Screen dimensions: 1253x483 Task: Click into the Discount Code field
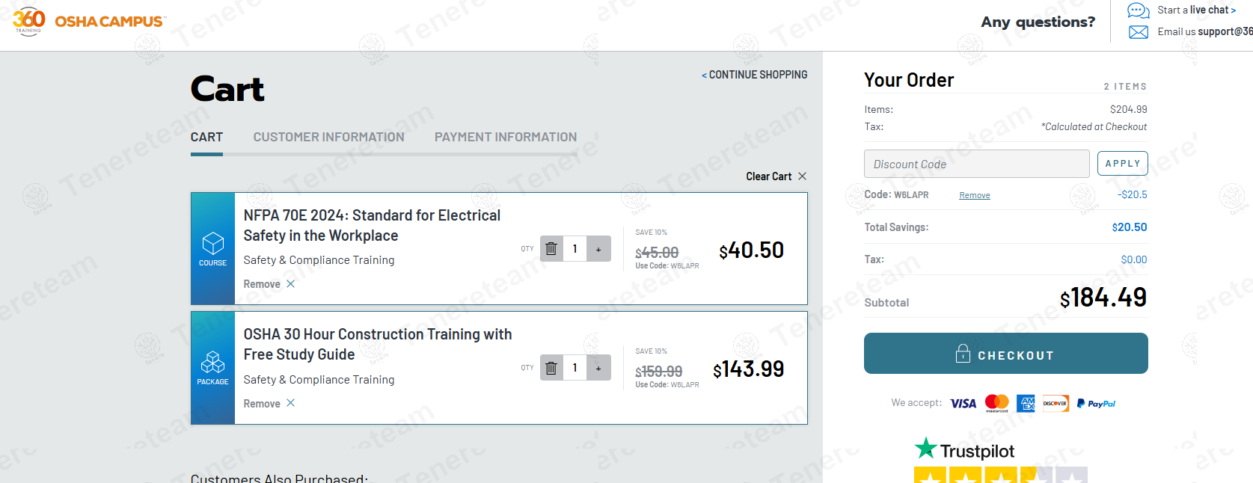pos(976,164)
